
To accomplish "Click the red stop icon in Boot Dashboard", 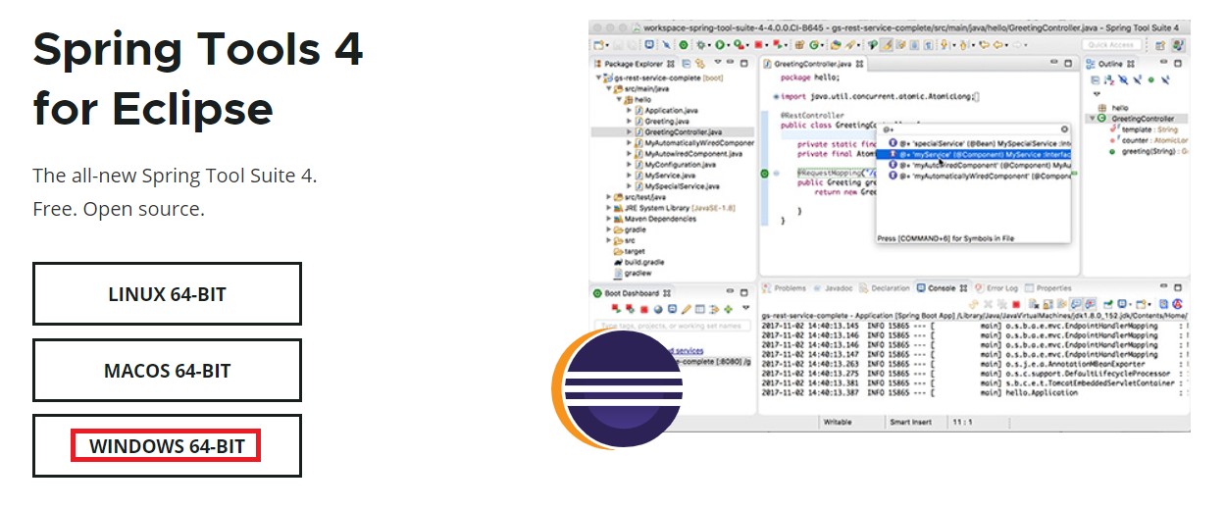I will click(x=644, y=309).
